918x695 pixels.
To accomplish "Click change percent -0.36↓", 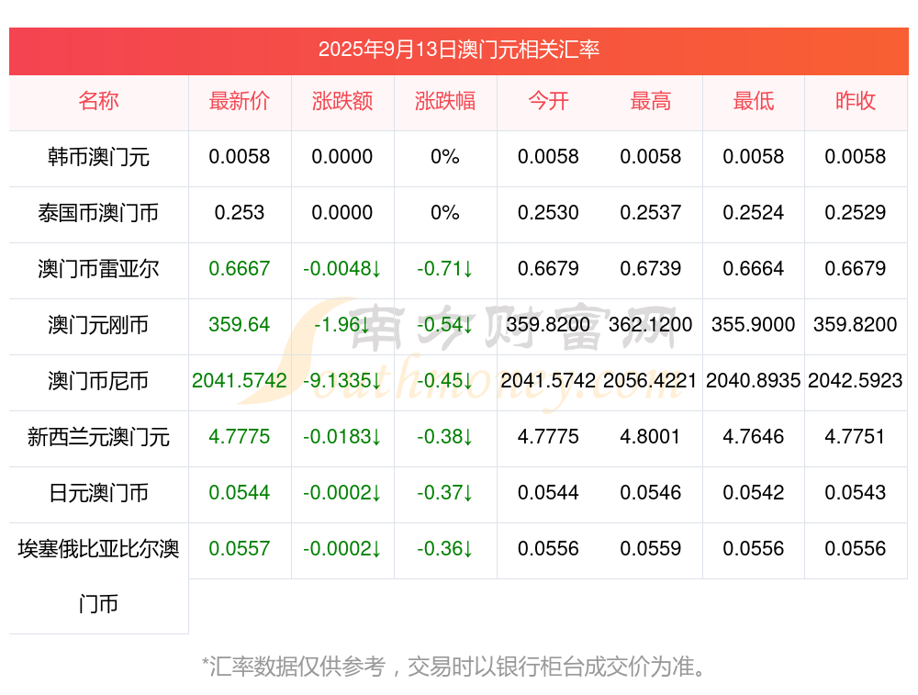I will click(445, 549).
